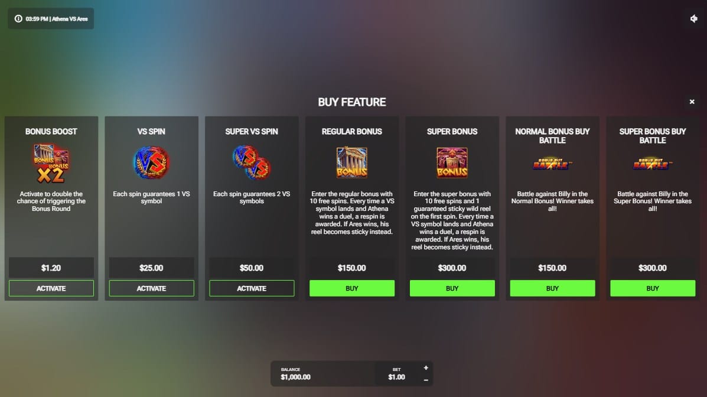Activate the VS Spin feature
Screen dimensions: 707x397
[151, 288]
